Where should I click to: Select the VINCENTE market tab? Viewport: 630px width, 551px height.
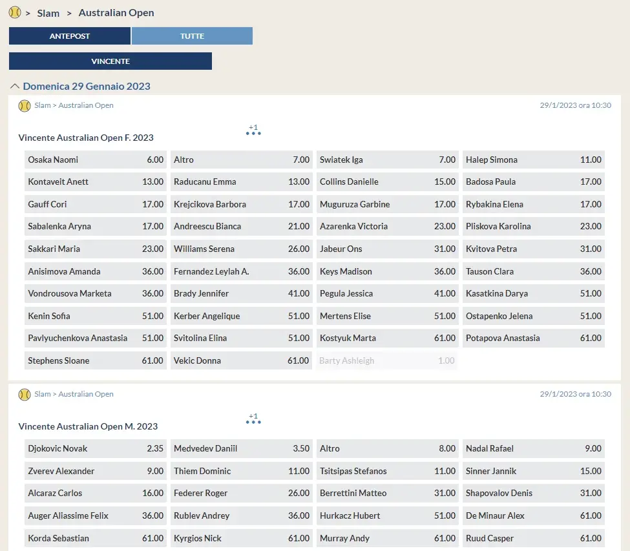coord(110,61)
